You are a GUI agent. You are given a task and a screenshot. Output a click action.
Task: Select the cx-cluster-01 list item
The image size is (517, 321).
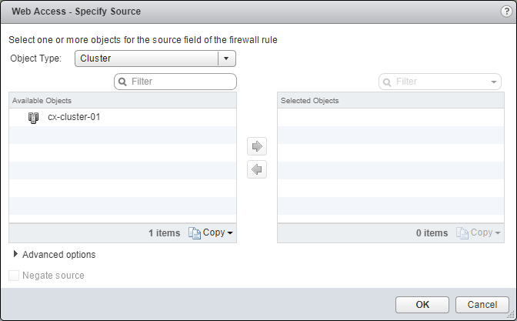pos(74,118)
